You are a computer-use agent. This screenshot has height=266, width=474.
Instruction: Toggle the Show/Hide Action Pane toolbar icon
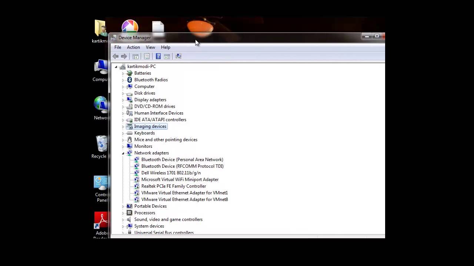click(x=167, y=56)
